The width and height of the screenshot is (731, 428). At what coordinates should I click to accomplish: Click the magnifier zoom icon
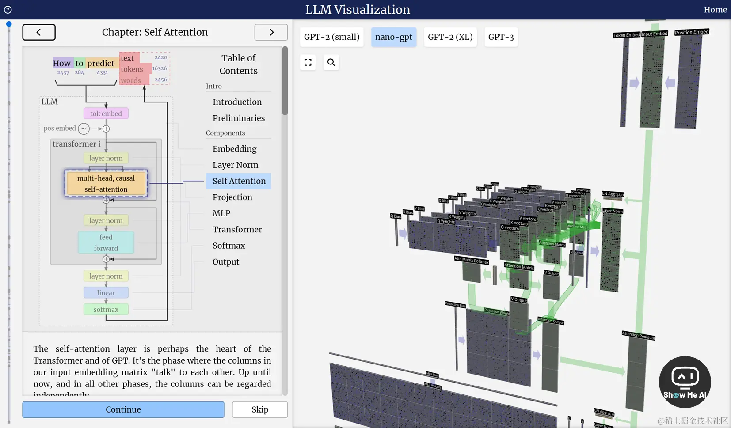click(x=331, y=62)
